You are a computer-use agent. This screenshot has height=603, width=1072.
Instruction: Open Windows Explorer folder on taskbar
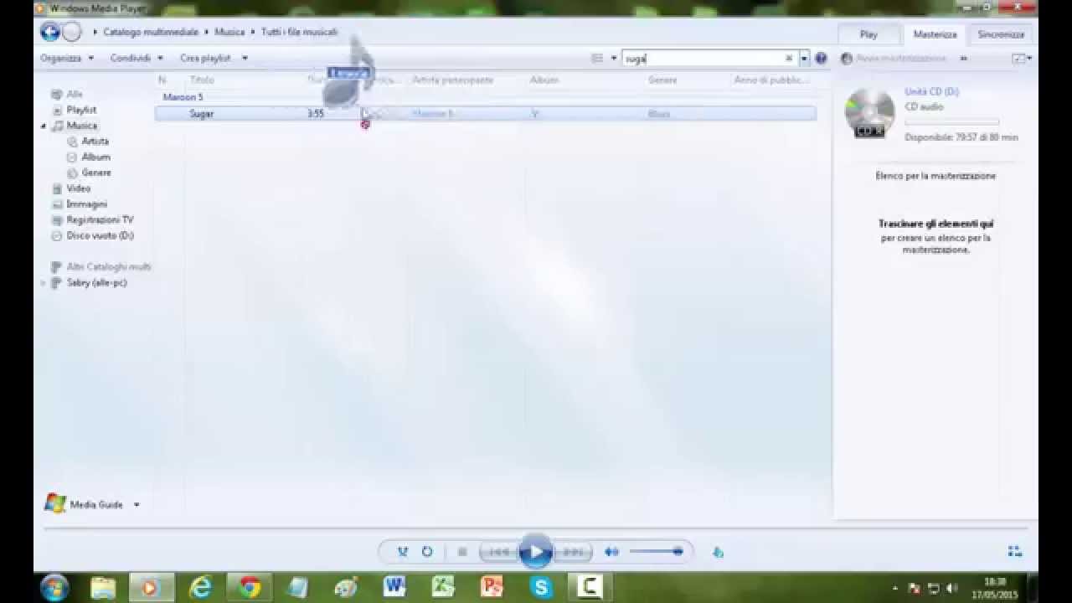click(103, 587)
